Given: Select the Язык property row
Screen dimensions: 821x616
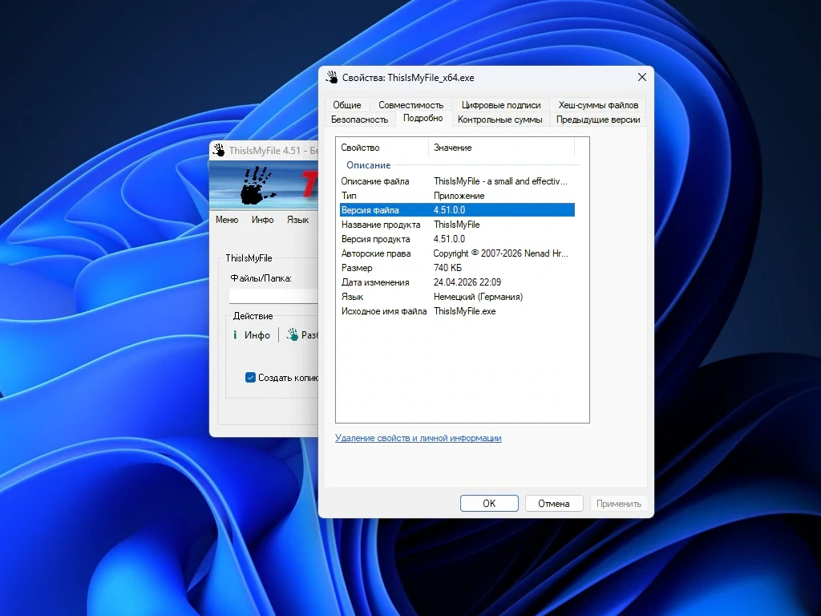Looking at the screenshot, I should (457, 297).
